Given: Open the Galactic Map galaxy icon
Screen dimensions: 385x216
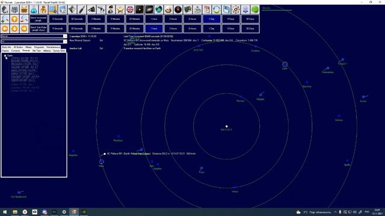Looking at the screenshot, I should (149, 10).
